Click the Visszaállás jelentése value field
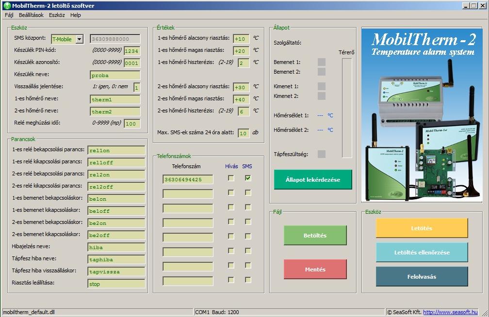Viewport: 489px width, 317px height. (137, 88)
